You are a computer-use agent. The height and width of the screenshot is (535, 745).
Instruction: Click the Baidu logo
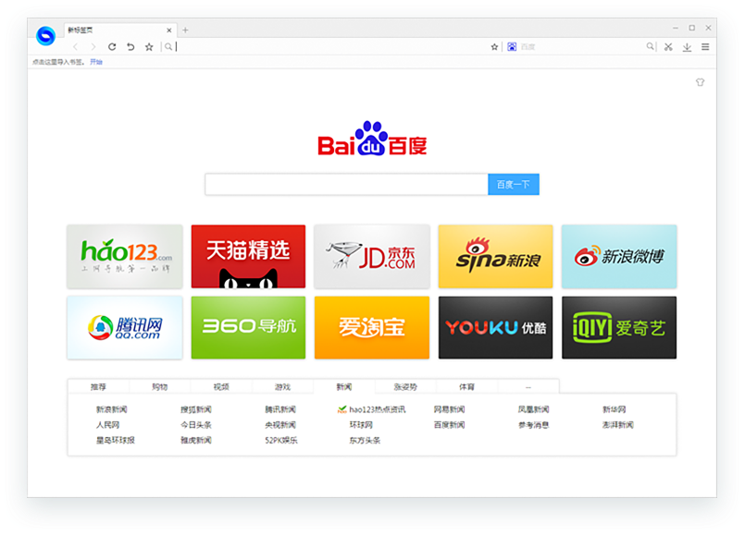click(x=372, y=139)
